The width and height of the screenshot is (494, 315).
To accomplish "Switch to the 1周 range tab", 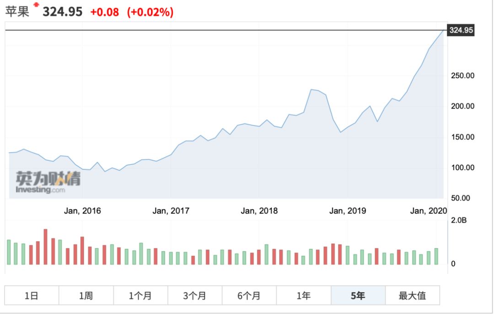I will pyautogui.click(x=86, y=295).
